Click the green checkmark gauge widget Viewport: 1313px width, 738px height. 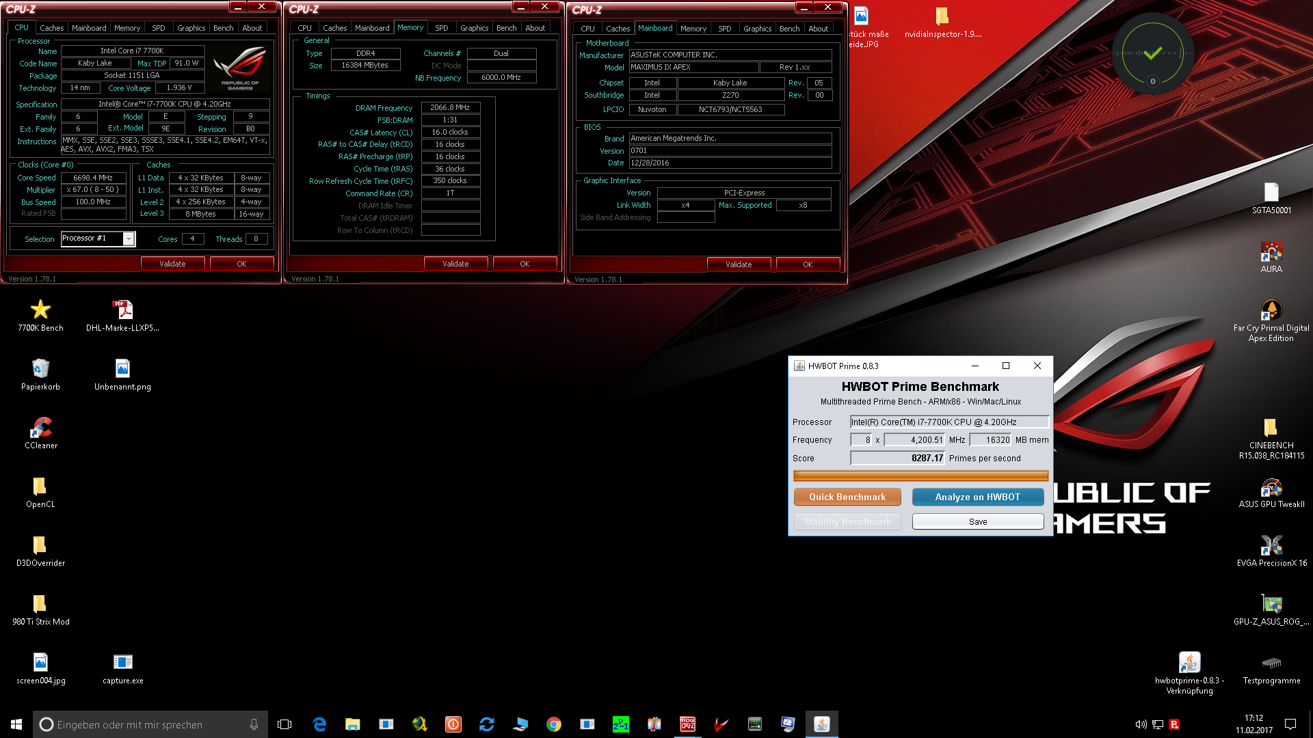[x=1152, y=54]
